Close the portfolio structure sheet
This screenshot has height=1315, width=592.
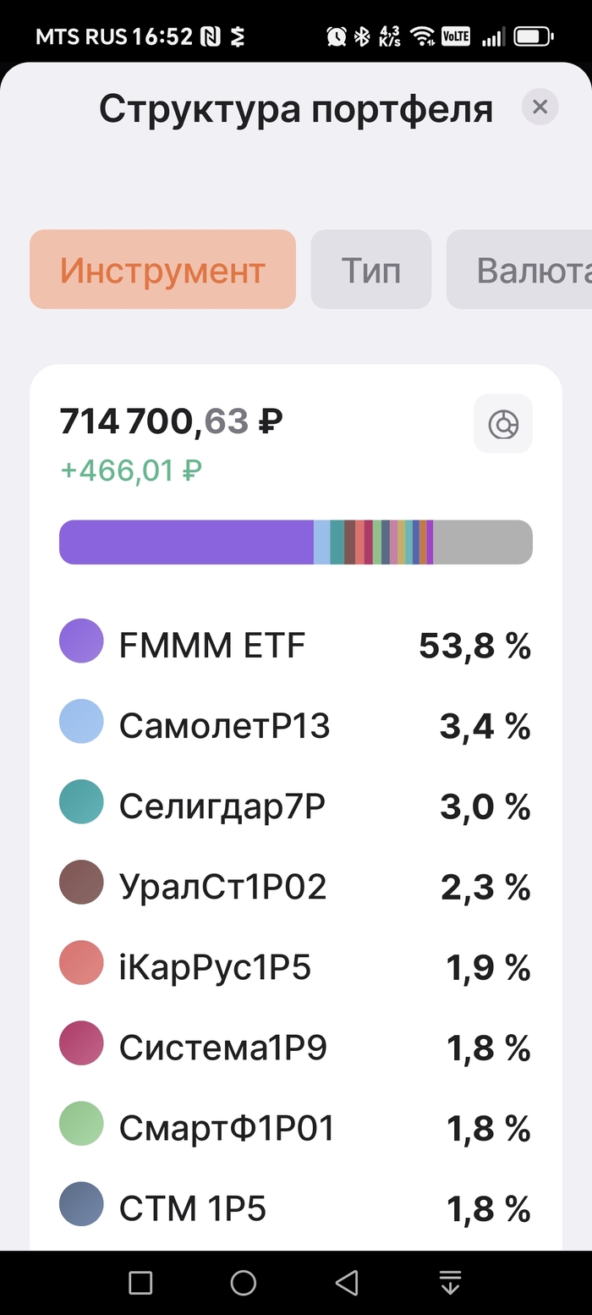(540, 107)
